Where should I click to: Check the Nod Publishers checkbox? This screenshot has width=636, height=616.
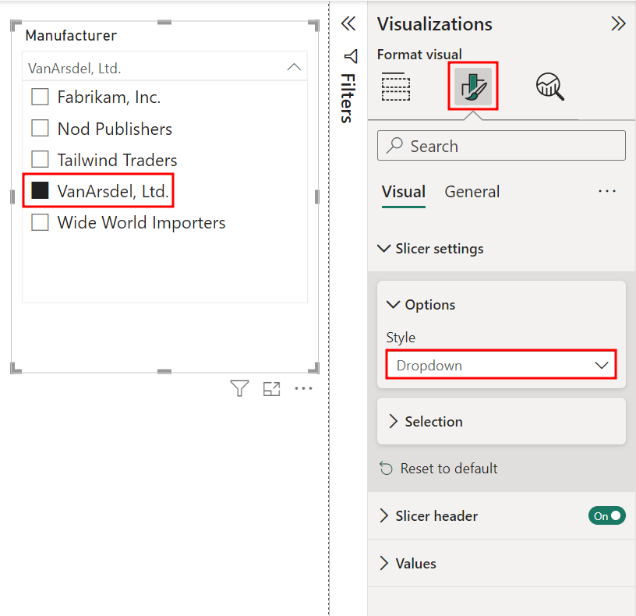(41, 128)
